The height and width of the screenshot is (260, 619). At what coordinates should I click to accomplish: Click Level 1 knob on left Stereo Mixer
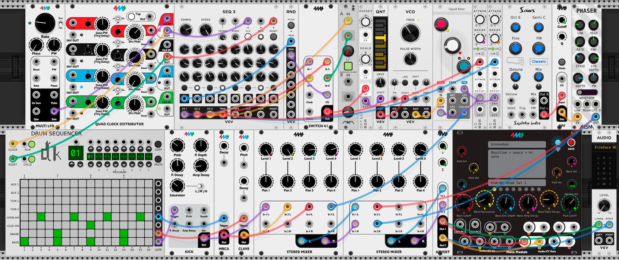click(265, 150)
